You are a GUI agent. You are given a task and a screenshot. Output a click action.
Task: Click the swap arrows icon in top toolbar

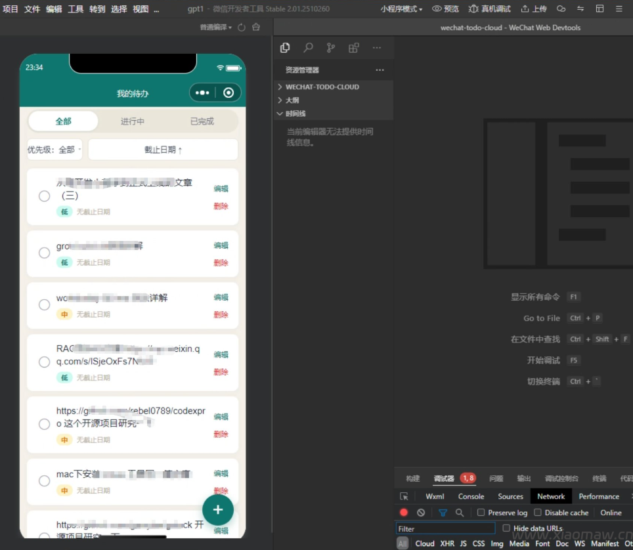[x=580, y=9]
